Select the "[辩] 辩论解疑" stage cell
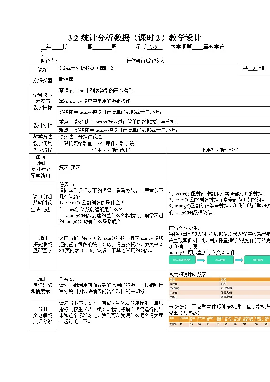 43,315
